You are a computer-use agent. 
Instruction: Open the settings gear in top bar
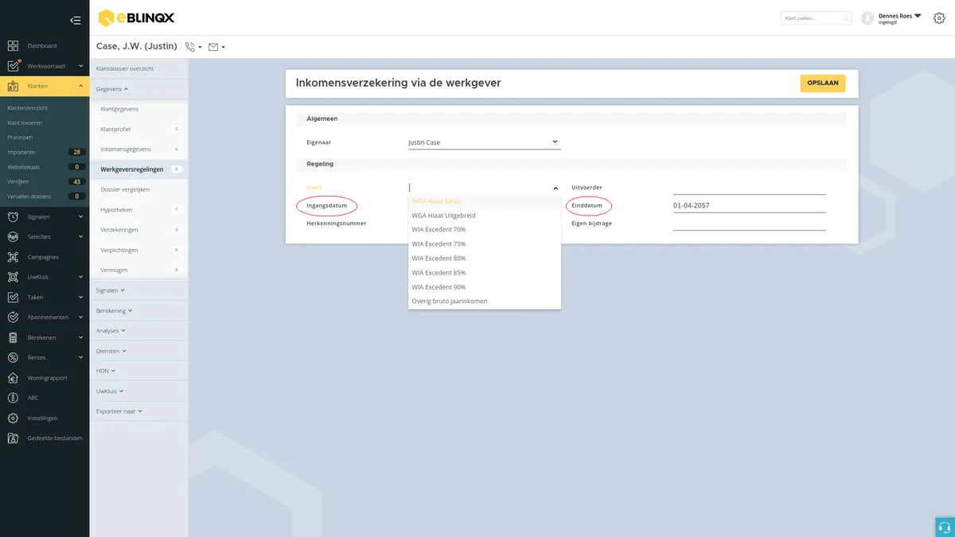[x=939, y=18]
